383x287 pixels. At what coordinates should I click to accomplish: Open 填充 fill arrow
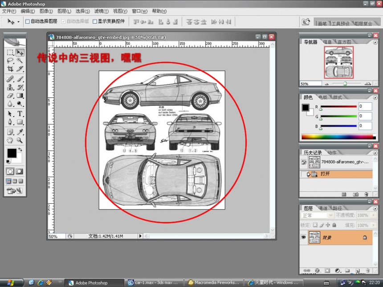[373, 225]
